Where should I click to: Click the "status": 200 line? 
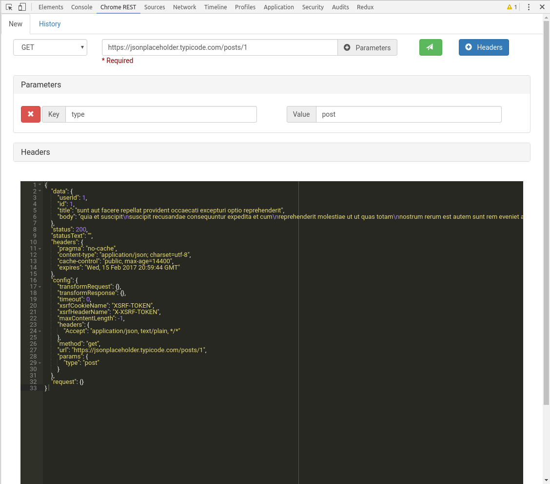point(69,230)
